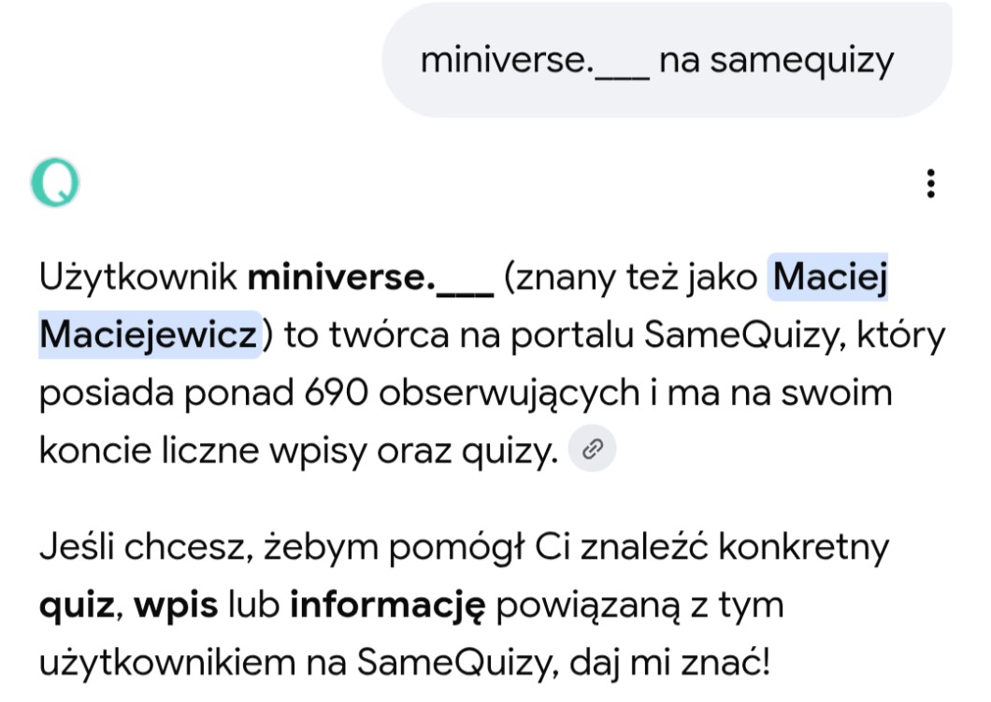Screen dimensions: 991x702
Task: Click the bold word informację
Action: pyautogui.click(x=387, y=607)
